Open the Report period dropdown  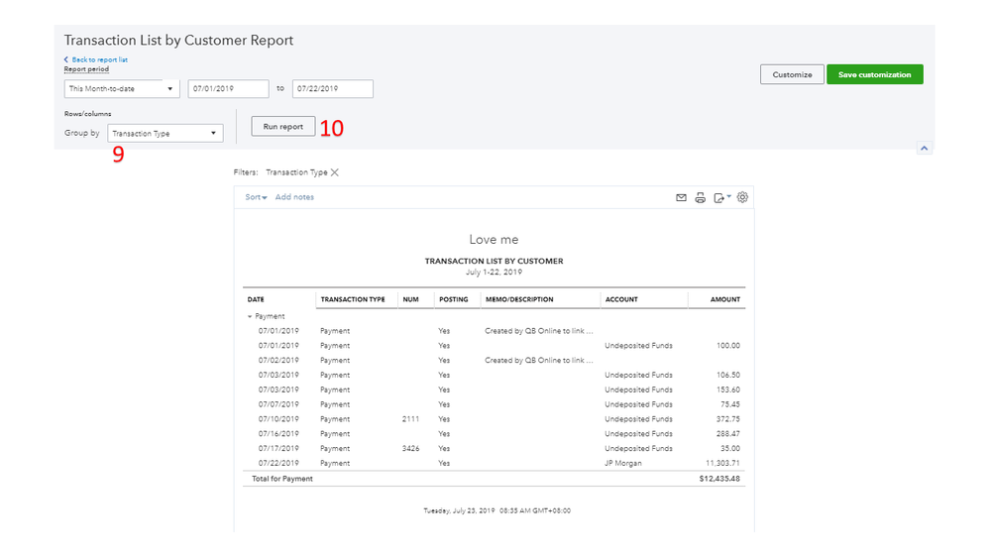[122, 89]
